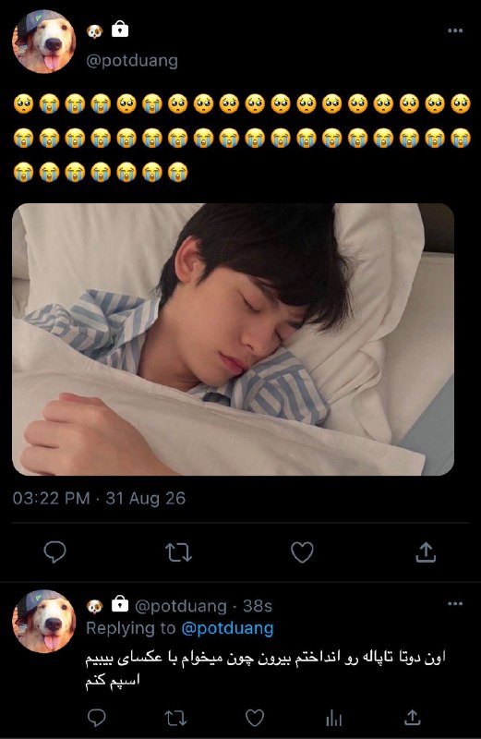Image resolution: width=481 pixels, height=739 pixels.
Task: Open the reply bubble on the main tweet
Action: click(x=54, y=551)
